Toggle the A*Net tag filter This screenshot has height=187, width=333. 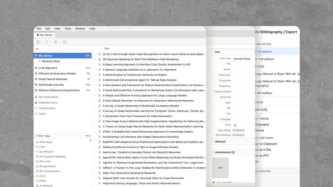pos(41,181)
